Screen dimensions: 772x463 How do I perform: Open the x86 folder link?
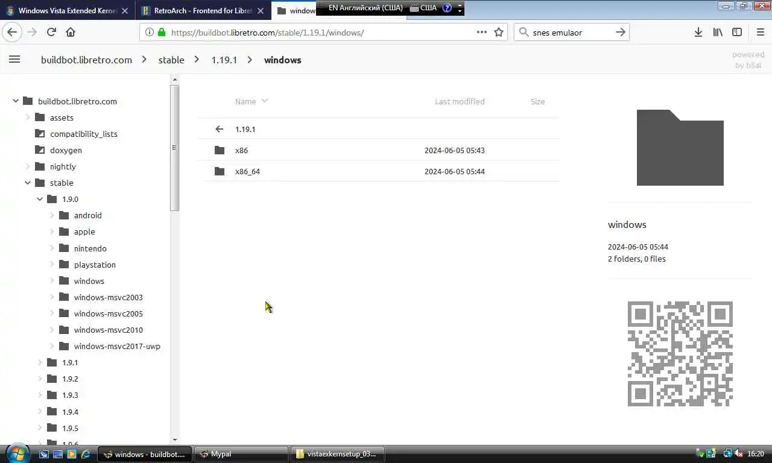click(241, 150)
